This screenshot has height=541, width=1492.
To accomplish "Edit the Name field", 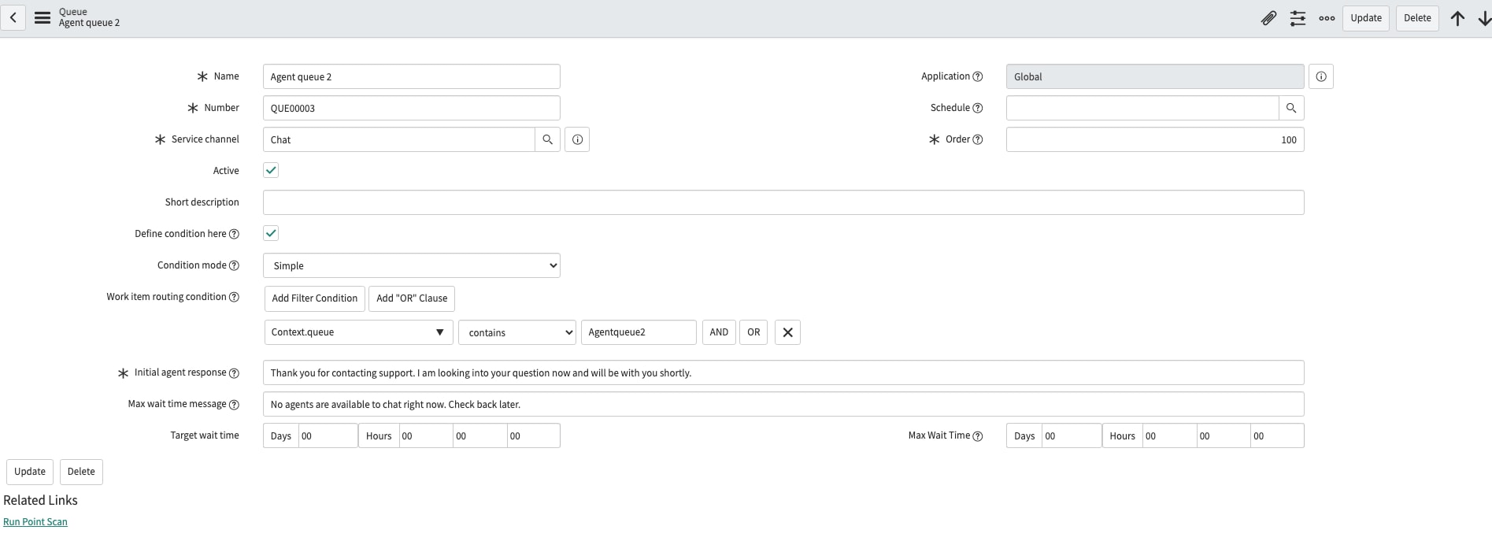I will pos(412,76).
